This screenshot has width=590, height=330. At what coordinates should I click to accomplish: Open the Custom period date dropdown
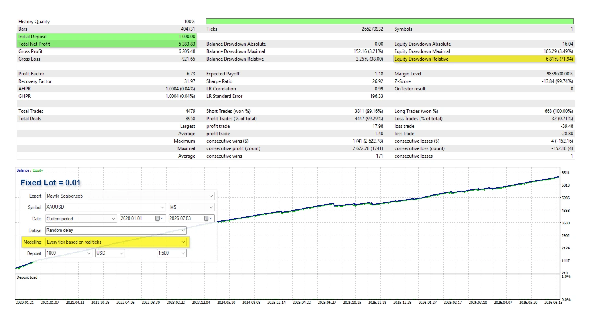coord(114,219)
